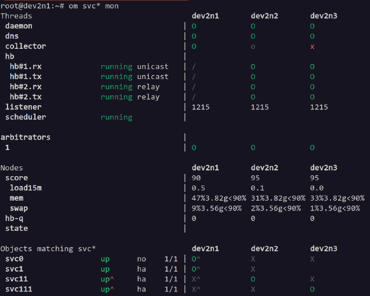Click the swap usage value for dev2n3

(337, 208)
